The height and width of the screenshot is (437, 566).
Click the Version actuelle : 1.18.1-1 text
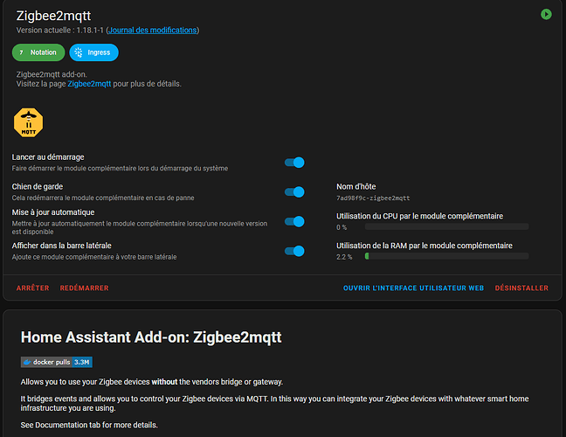60,30
